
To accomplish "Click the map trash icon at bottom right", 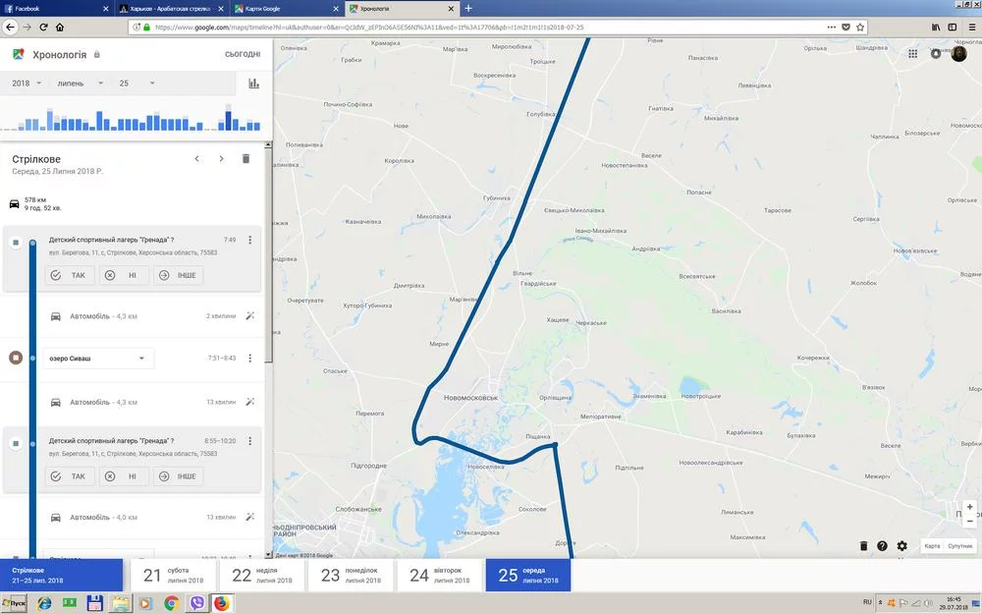I will 863,545.
